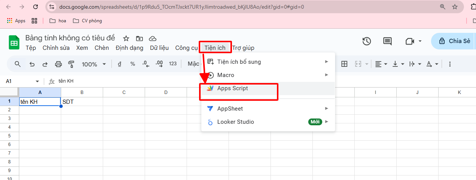Star this spreadsheet
This screenshot has height=180, width=476.
tap(126, 38)
